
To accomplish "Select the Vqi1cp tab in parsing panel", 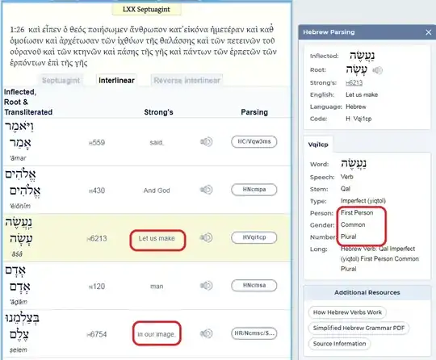I will tap(318, 144).
